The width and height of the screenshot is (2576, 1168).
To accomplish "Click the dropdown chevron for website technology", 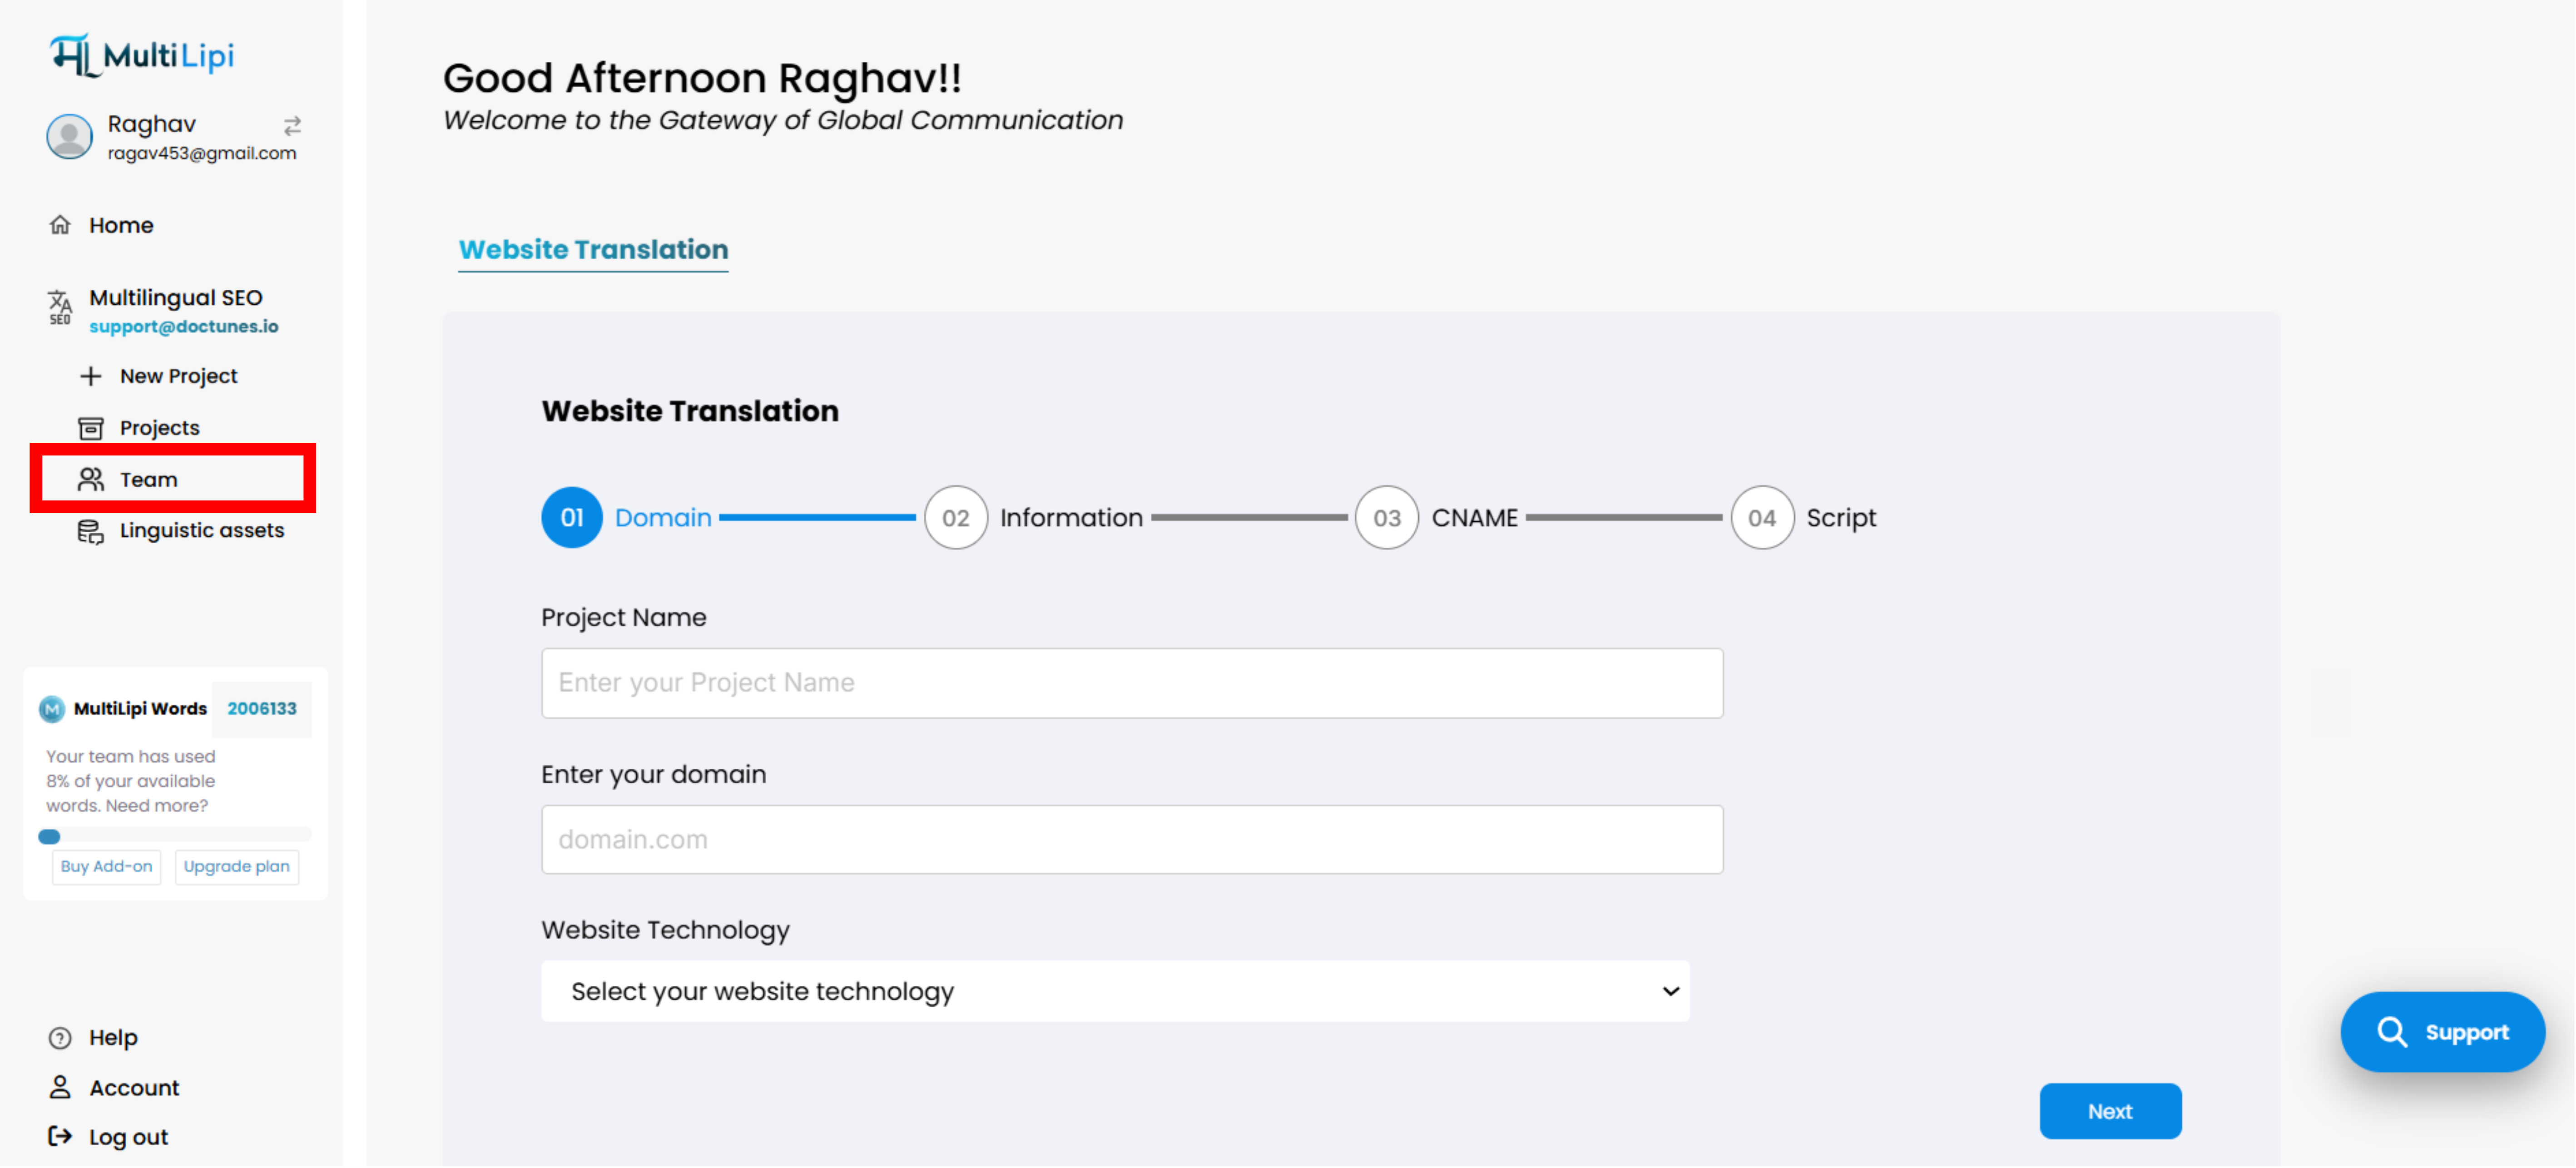I will point(1670,992).
